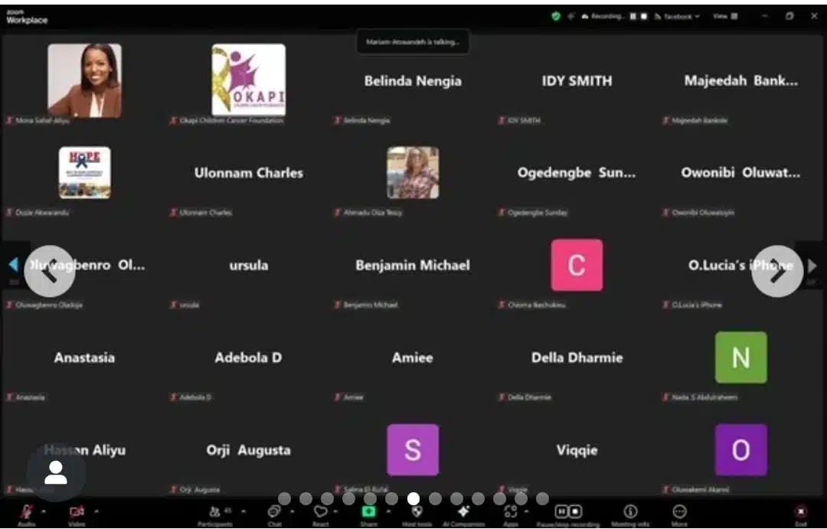The height and width of the screenshot is (529, 827).
Task: Click the red End meeting button
Action: [x=800, y=511]
